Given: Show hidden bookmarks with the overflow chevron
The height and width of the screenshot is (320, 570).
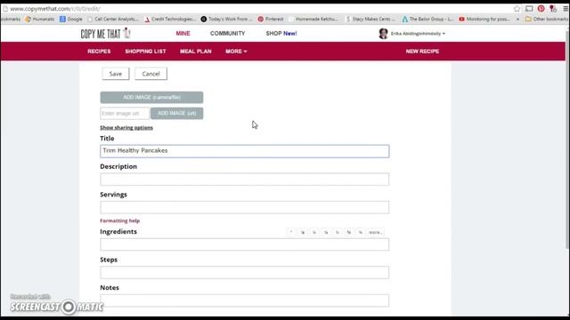Looking at the screenshot, I should pos(517,19).
